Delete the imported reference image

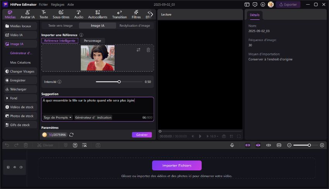(x=148, y=50)
